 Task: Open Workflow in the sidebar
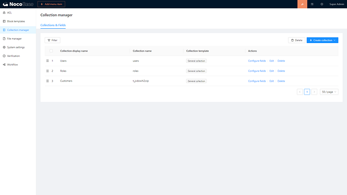[x=18, y=64]
